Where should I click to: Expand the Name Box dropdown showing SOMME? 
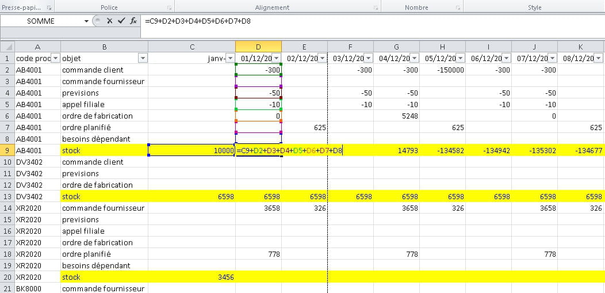click(x=86, y=21)
